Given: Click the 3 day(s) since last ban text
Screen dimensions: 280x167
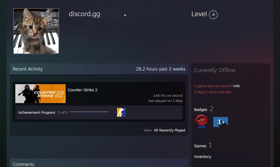Looking at the screenshot, I should click(x=212, y=92).
